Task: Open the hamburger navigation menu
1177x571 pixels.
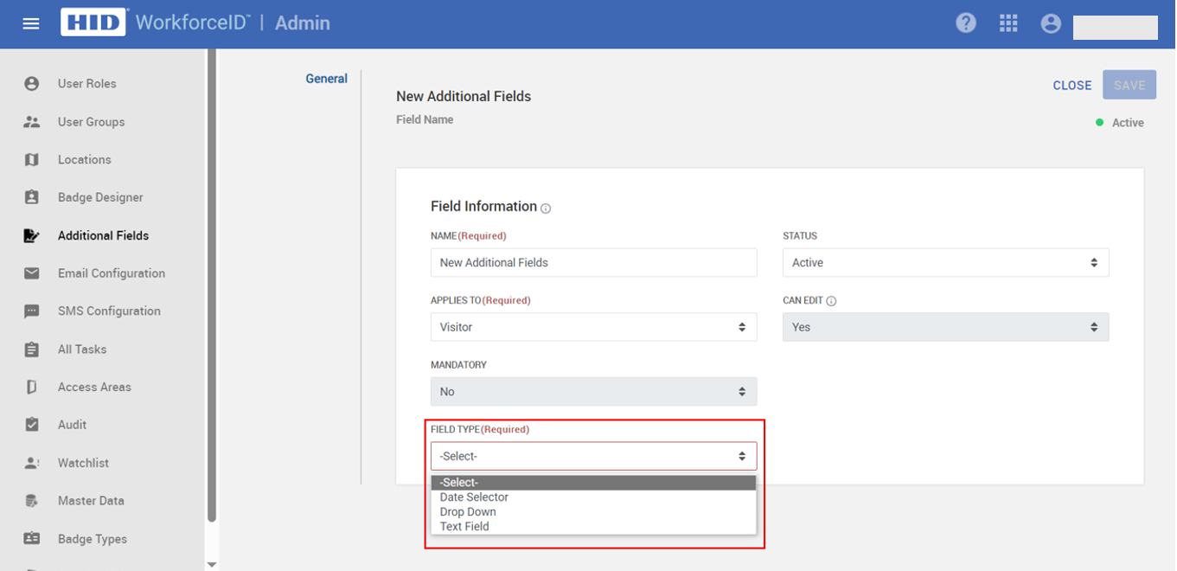Action: click(x=31, y=23)
